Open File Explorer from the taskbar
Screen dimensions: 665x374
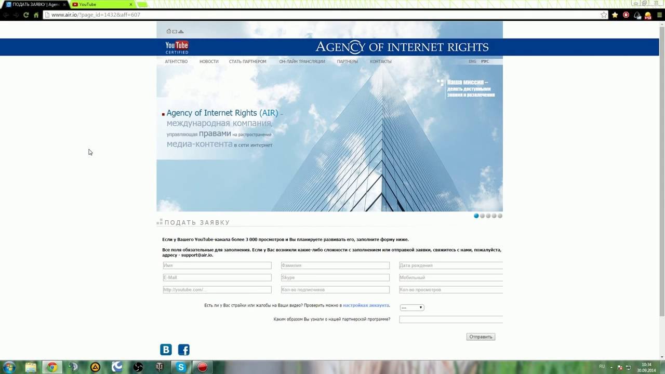(x=31, y=367)
